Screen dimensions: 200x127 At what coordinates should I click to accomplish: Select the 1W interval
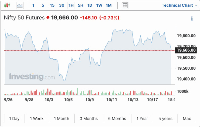coord(99,5)
